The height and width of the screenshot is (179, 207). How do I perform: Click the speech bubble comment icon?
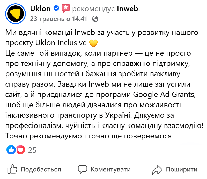(83, 169)
